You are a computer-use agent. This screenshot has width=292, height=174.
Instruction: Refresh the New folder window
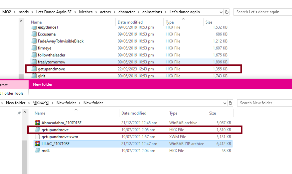(230, 103)
